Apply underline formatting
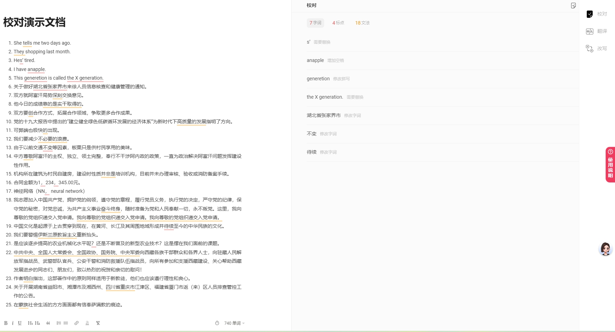This screenshot has height=332, width=615. [20, 323]
